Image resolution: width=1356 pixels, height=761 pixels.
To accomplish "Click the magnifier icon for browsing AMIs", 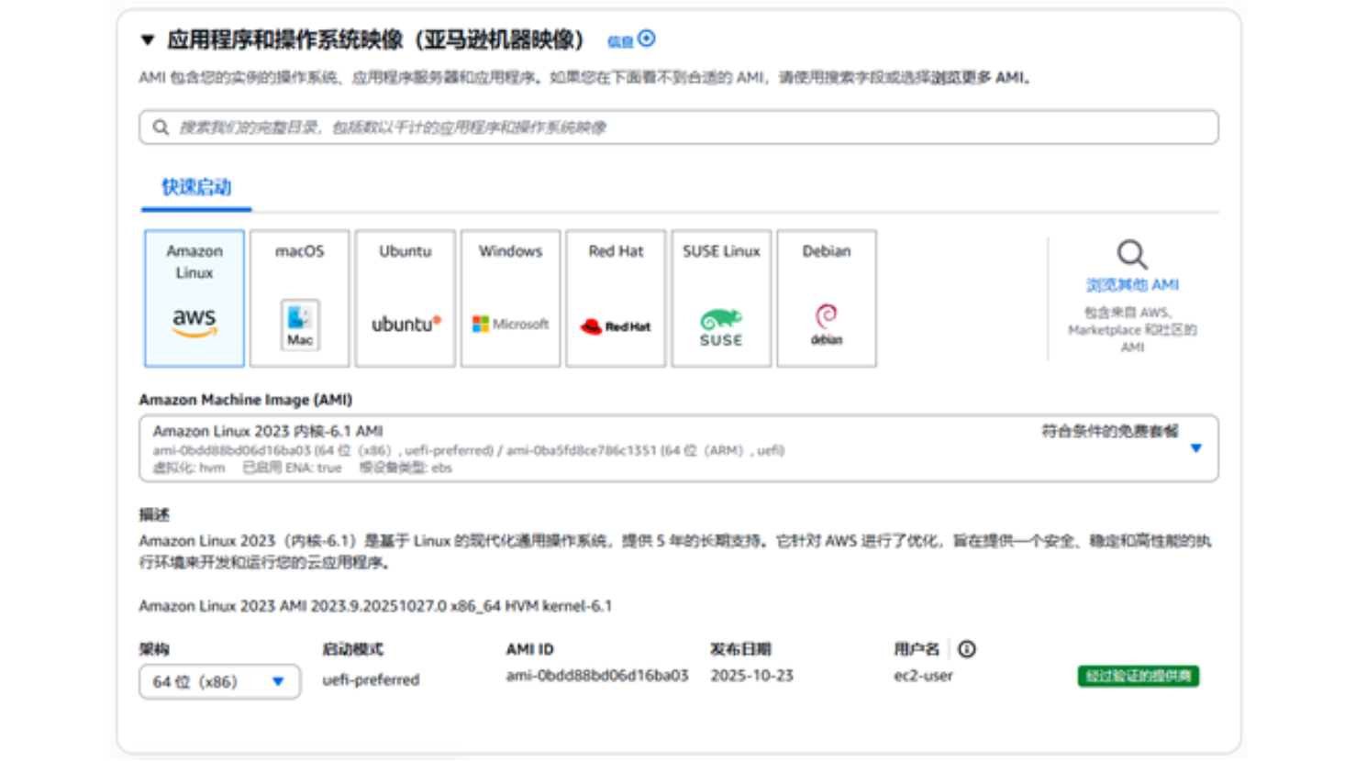I will [1131, 254].
